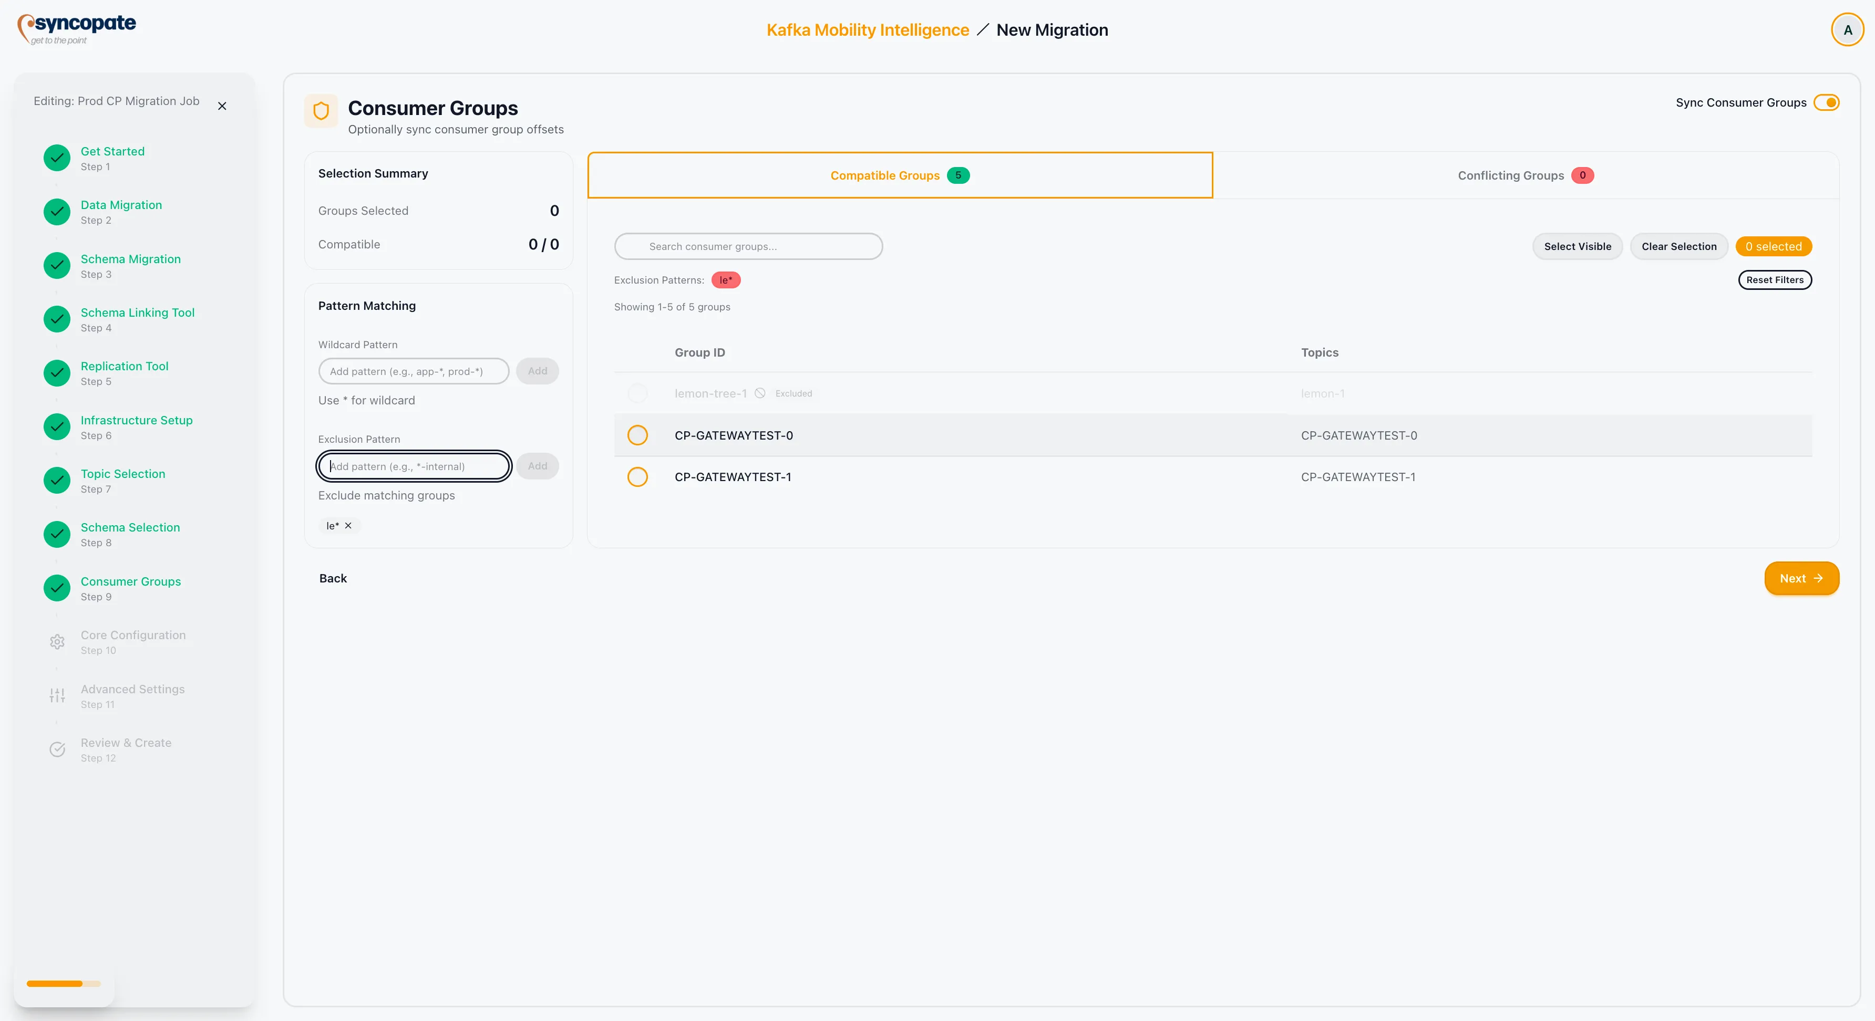Image resolution: width=1875 pixels, height=1021 pixels.
Task: Click the Consumer Groups shield icon
Action: pyautogui.click(x=321, y=110)
